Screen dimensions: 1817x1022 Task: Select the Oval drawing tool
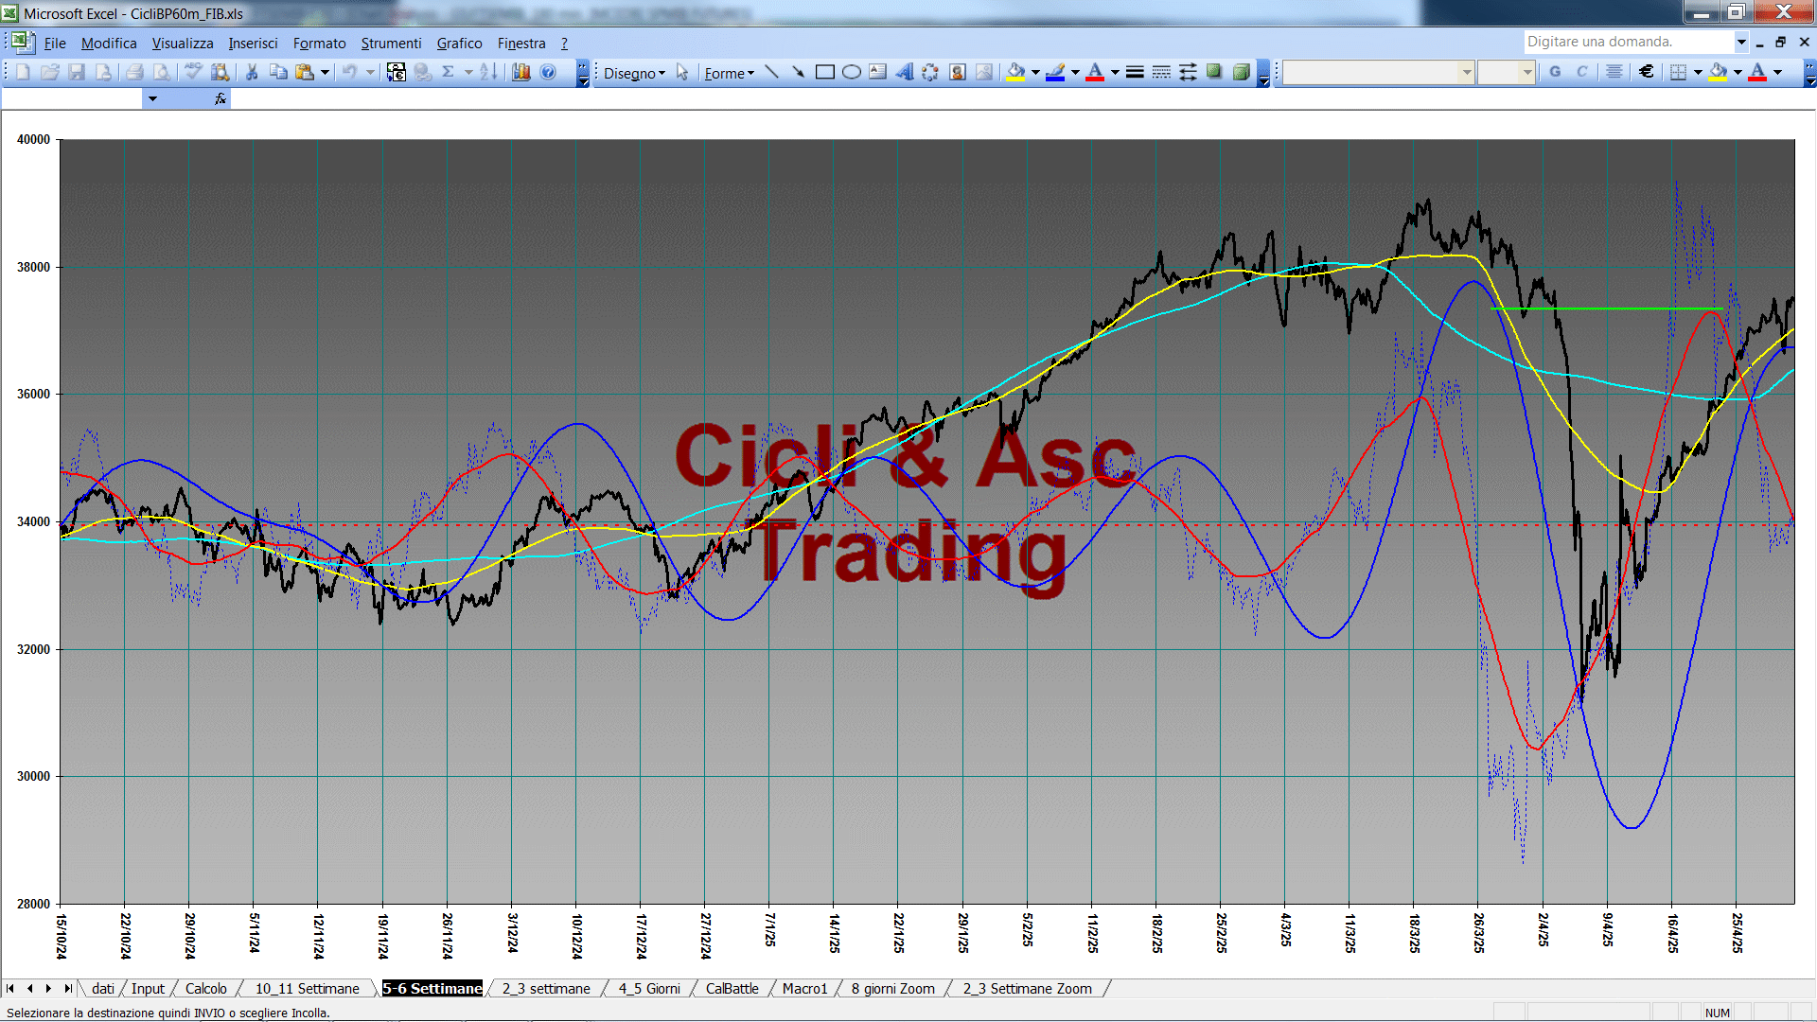pos(851,72)
